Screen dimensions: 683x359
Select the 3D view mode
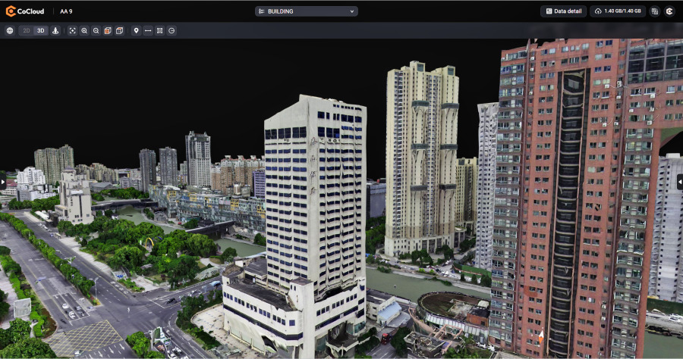pos(41,30)
